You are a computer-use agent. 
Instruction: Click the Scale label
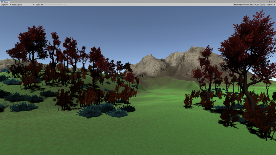[x=38, y=5]
